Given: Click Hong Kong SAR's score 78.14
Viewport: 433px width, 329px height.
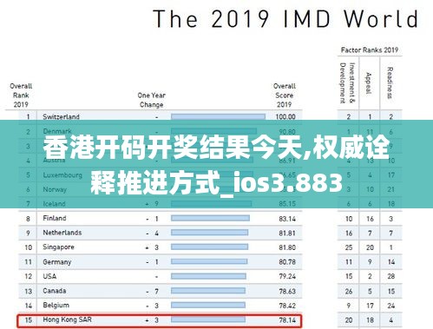Looking at the screenshot, I should [287, 320].
